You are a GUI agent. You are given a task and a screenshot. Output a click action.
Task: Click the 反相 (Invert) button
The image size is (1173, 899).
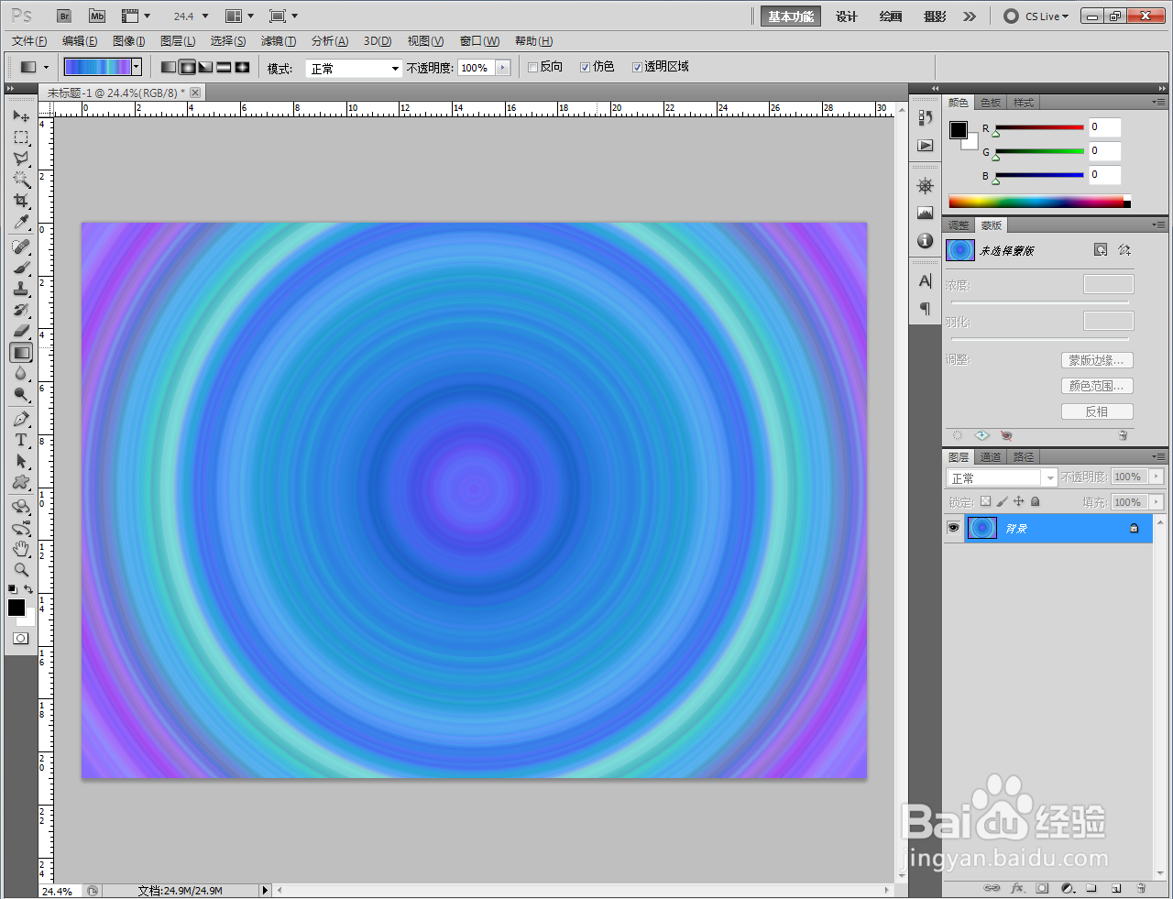pos(1097,411)
